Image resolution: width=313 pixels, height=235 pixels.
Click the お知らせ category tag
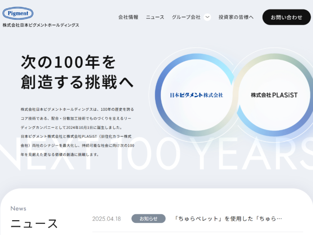148,219
